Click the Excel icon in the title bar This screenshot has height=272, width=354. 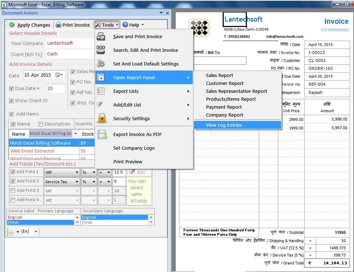click(4, 4)
